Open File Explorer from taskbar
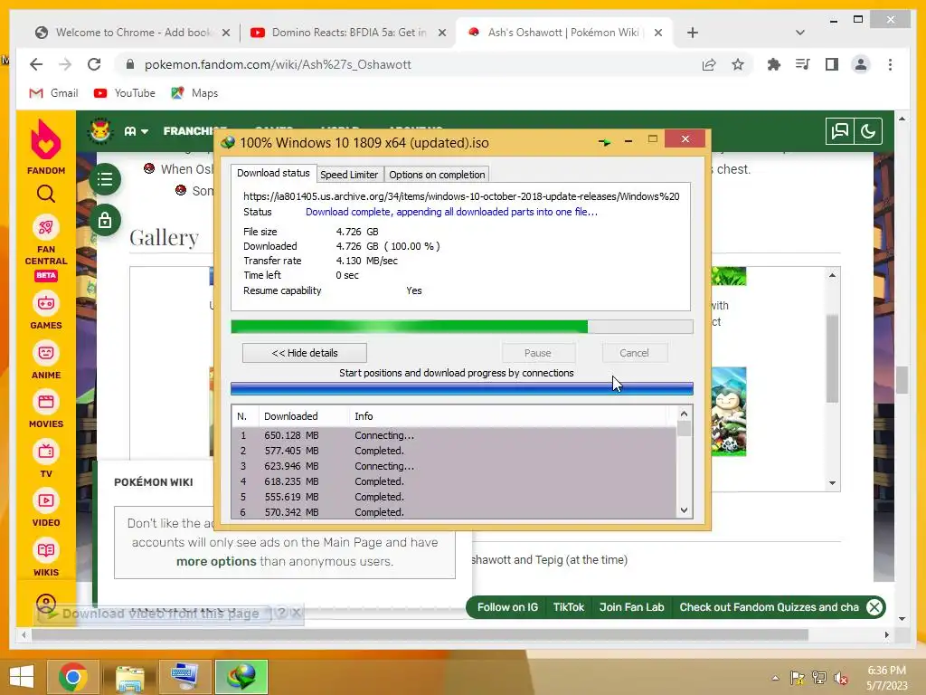This screenshot has height=695, width=926. (x=129, y=678)
